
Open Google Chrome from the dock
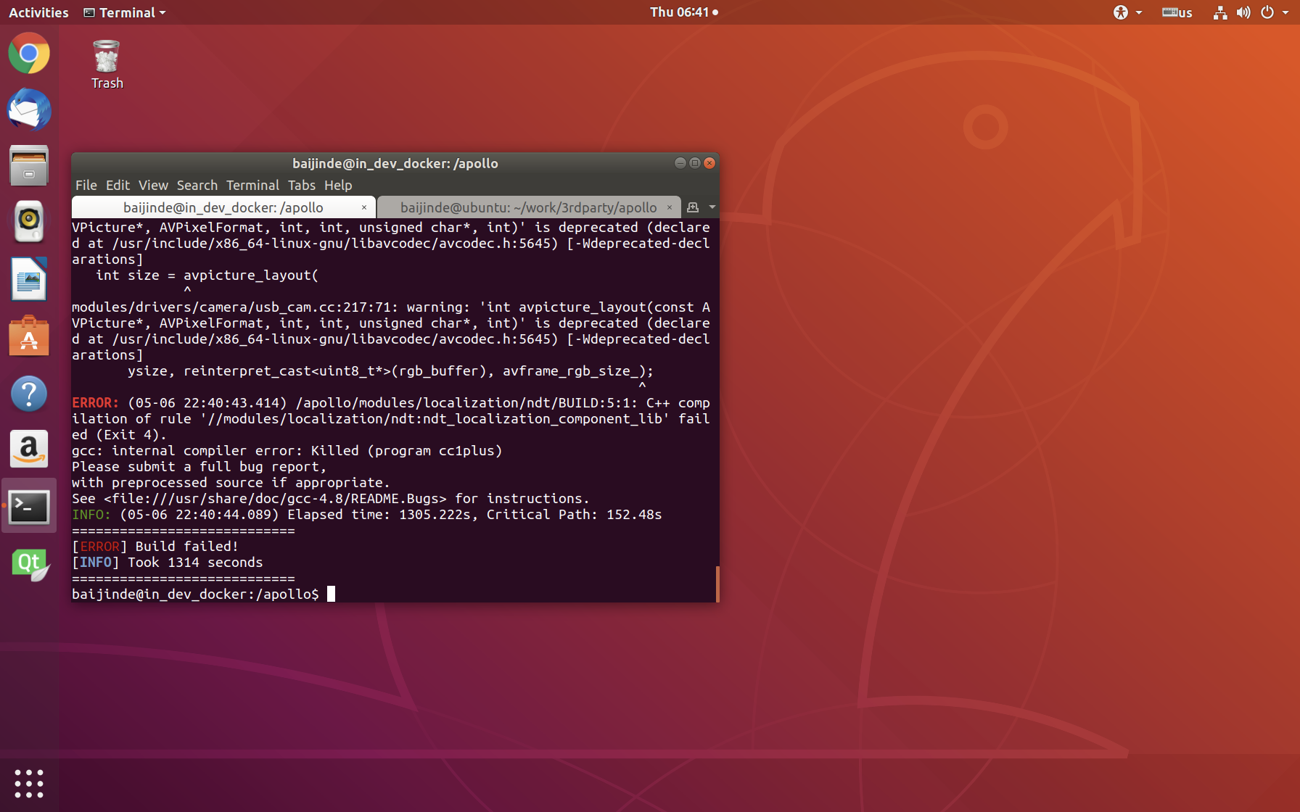pos(29,53)
